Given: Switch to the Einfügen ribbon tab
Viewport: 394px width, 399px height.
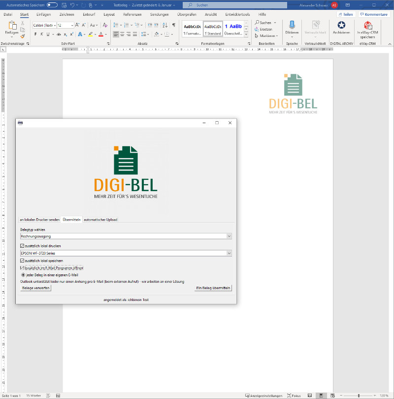Looking at the screenshot, I should coord(43,14).
